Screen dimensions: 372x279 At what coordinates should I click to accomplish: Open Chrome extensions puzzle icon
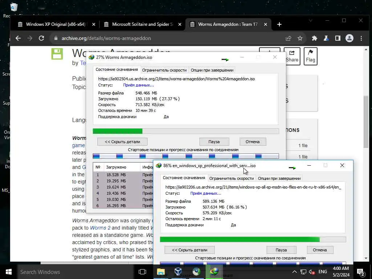click(x=314, y=38)
